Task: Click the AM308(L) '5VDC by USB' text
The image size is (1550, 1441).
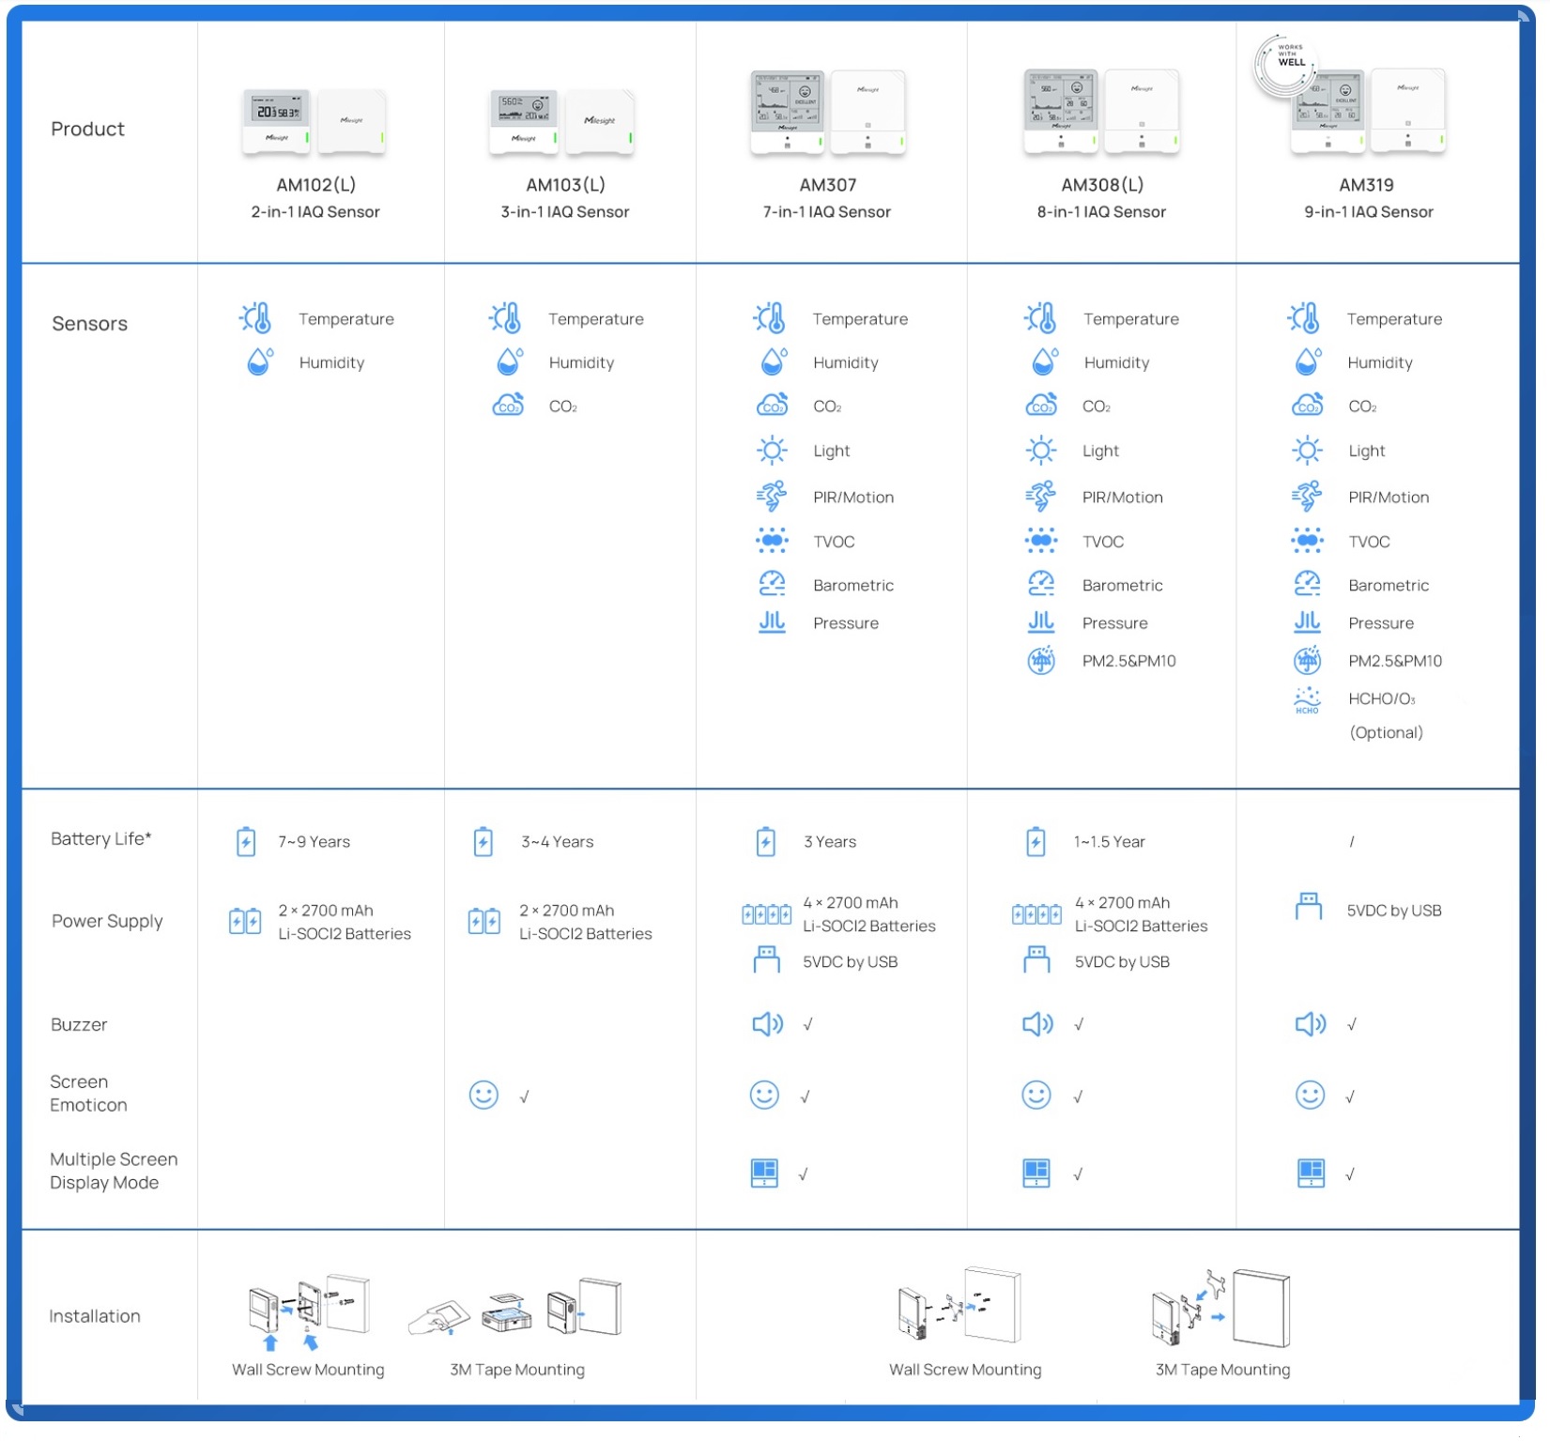Action: coord(1122,962)
